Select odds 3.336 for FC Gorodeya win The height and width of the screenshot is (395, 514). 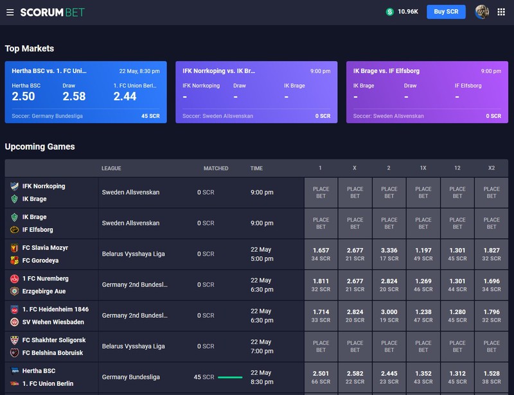pyautogui.click(x=389, y=254)
